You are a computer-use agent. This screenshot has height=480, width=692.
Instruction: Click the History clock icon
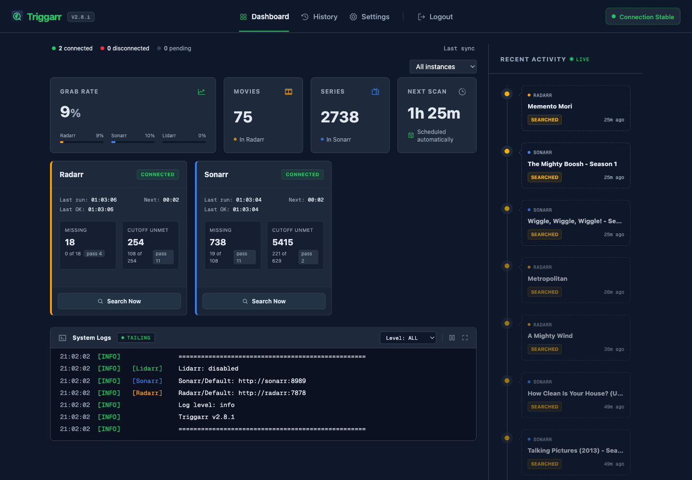(x=305, y=17)
